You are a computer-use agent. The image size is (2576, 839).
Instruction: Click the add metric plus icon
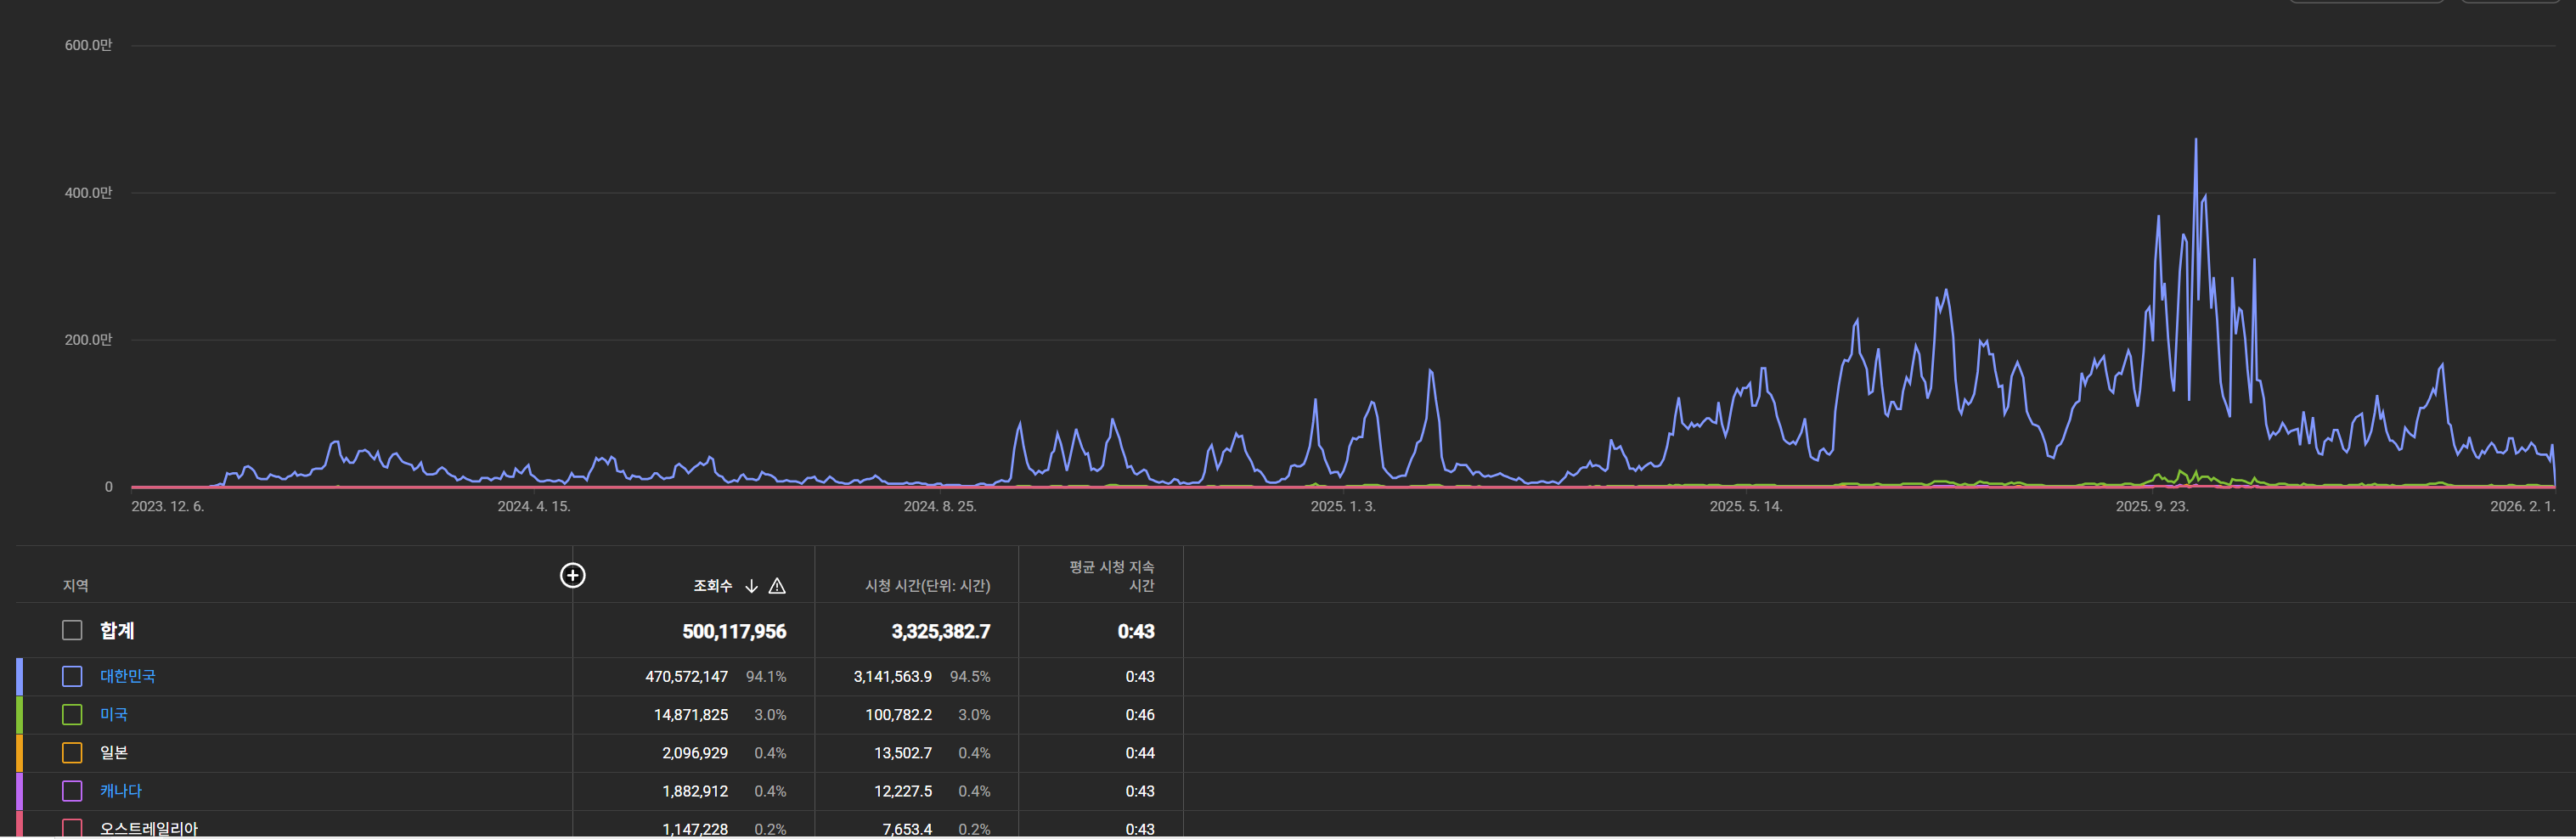pos(572,575)
